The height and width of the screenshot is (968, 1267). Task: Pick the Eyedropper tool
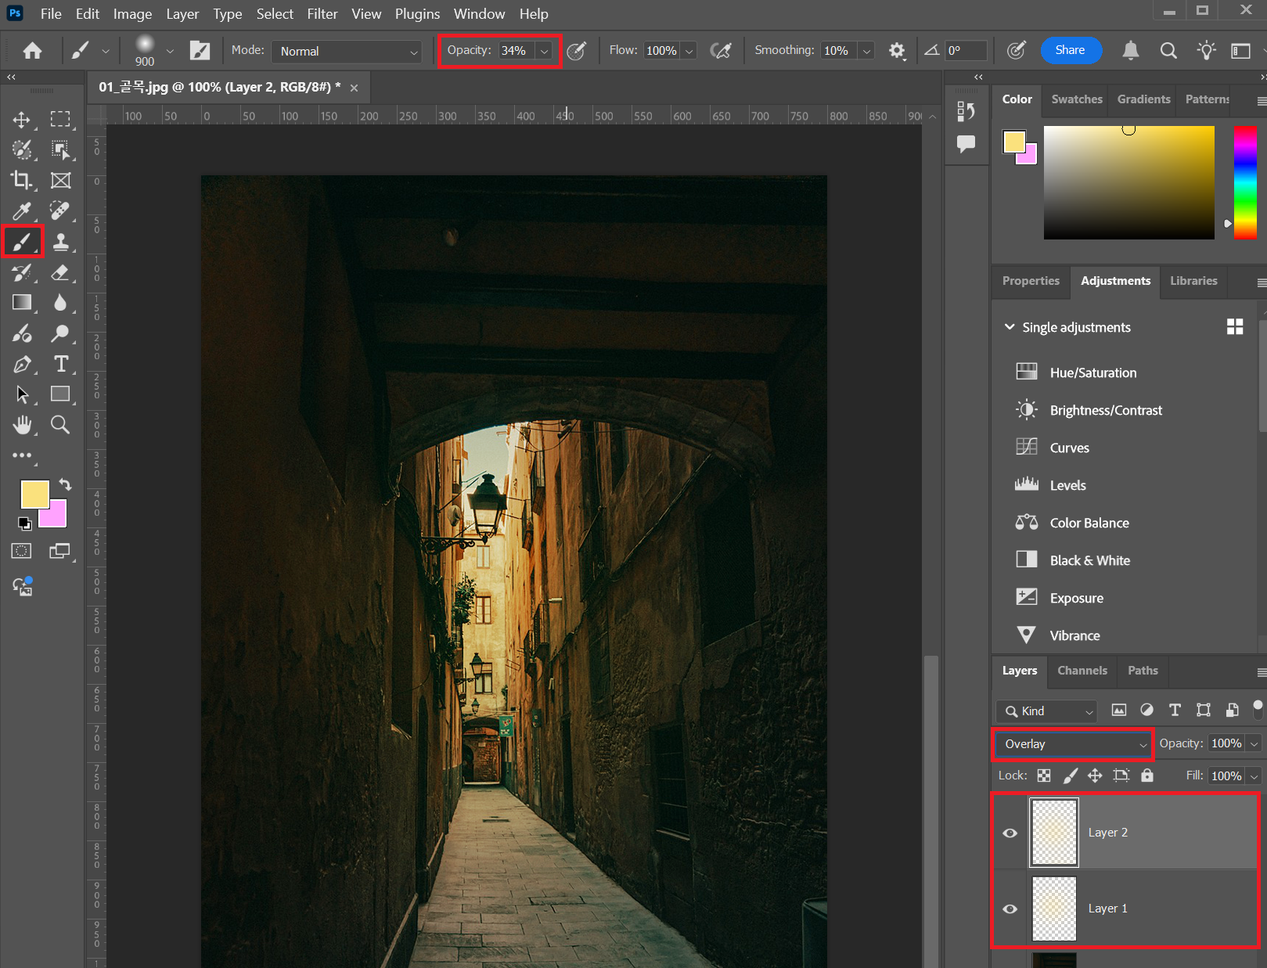pyautogui.click(x=21, y=211)
